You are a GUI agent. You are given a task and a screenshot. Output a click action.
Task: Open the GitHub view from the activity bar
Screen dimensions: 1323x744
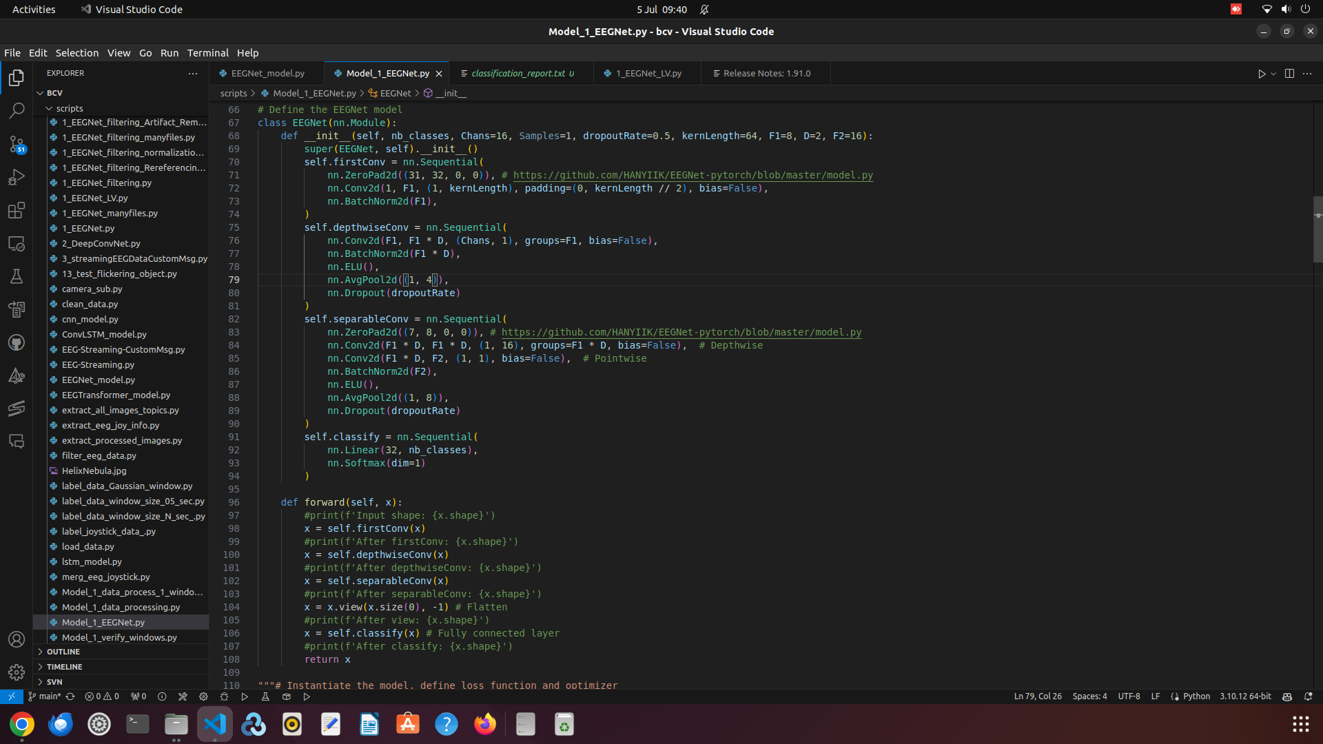17,342
